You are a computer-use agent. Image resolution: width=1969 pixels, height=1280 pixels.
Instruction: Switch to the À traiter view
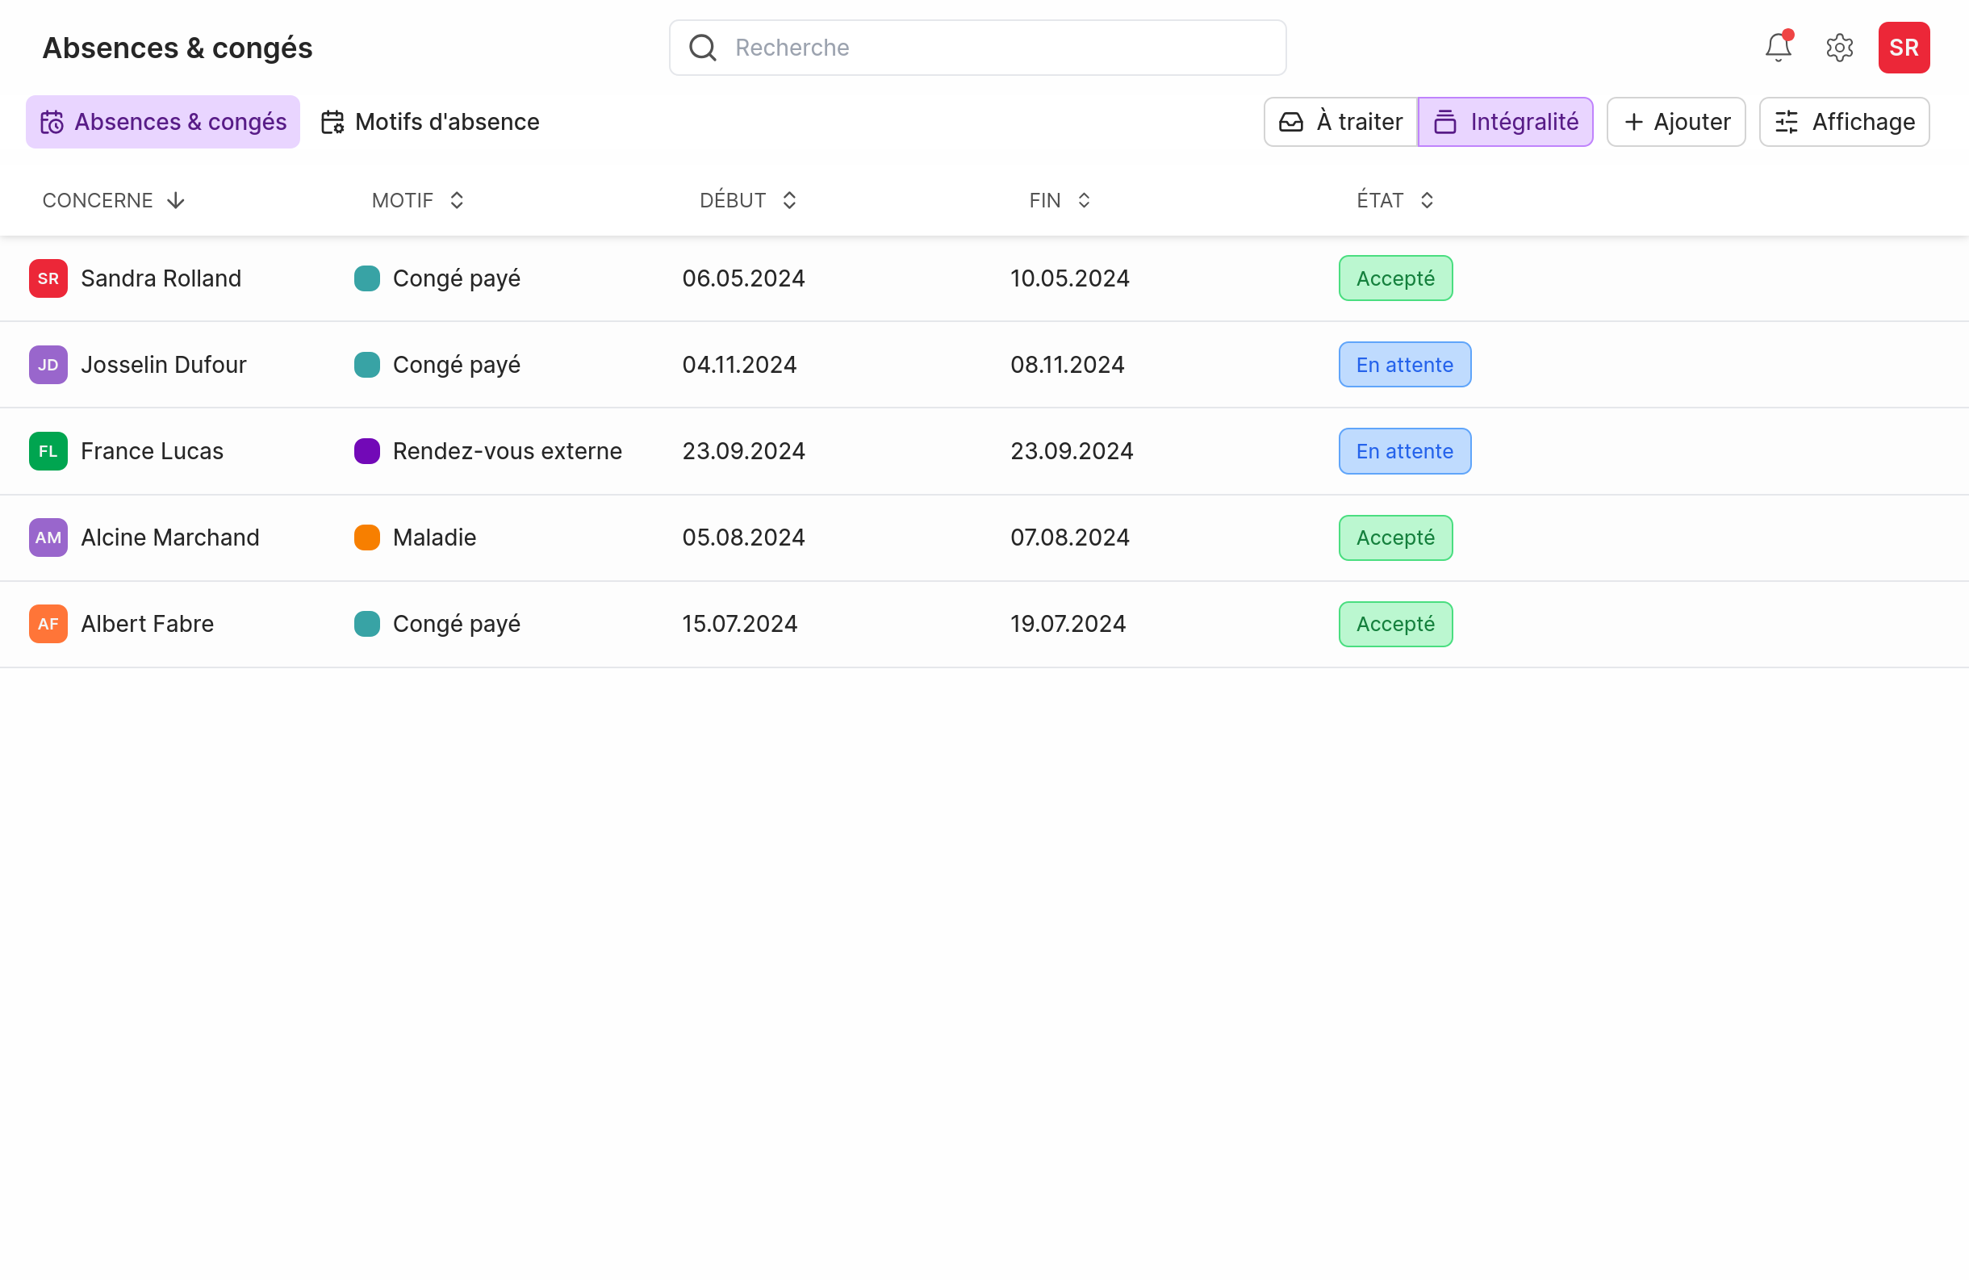(1340, 123)
